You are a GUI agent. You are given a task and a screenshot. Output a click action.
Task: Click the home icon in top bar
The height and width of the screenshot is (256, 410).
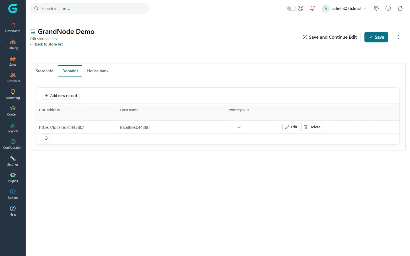click(400, 8)
